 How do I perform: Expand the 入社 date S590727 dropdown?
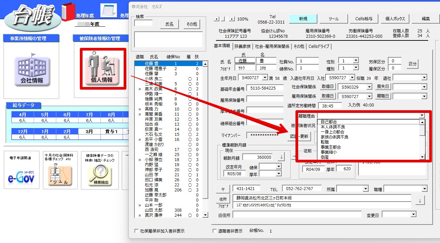352,78
